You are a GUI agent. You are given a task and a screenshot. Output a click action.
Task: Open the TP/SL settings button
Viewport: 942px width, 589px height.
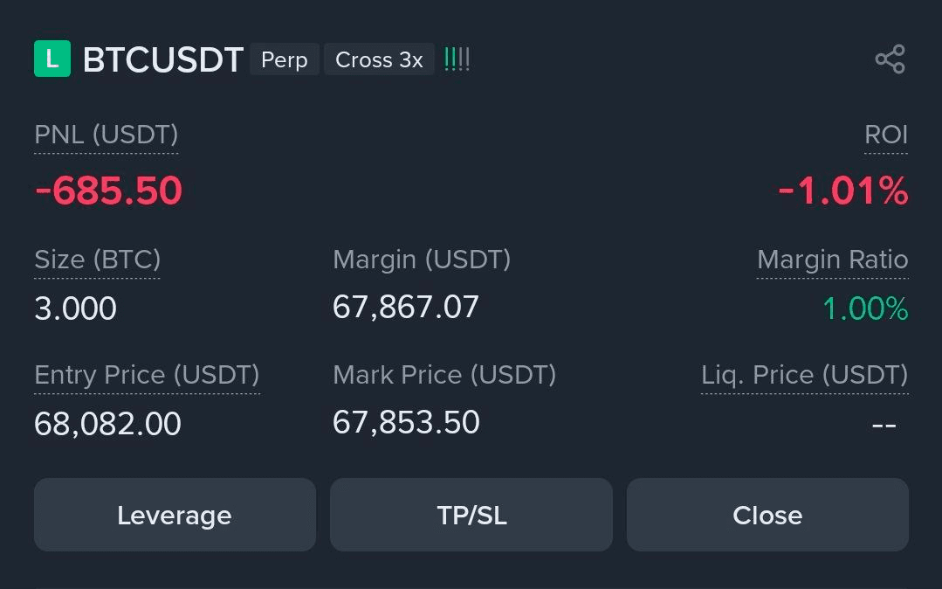pyautogui.click(x=471, y=515)
